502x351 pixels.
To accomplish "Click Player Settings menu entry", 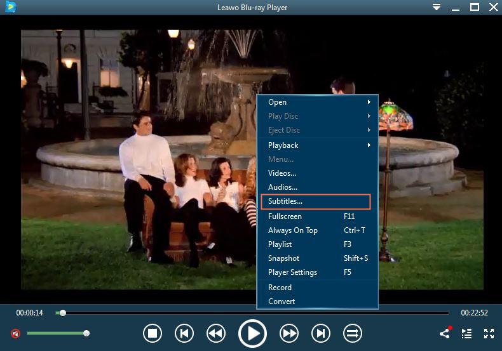I will 292,272.
